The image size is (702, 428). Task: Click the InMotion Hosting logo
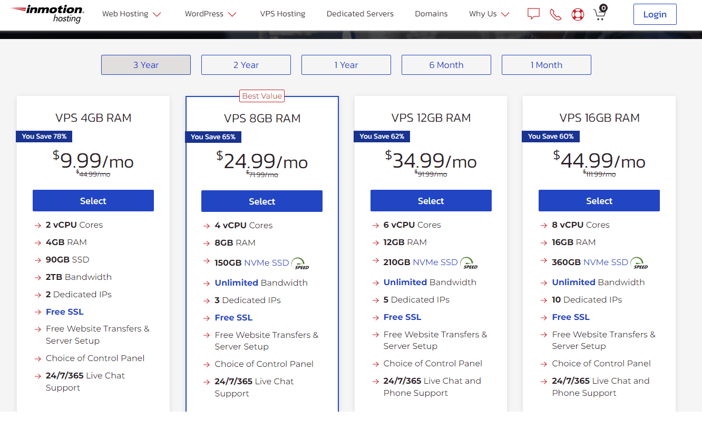pyautogui.click(x=46, y=14)
